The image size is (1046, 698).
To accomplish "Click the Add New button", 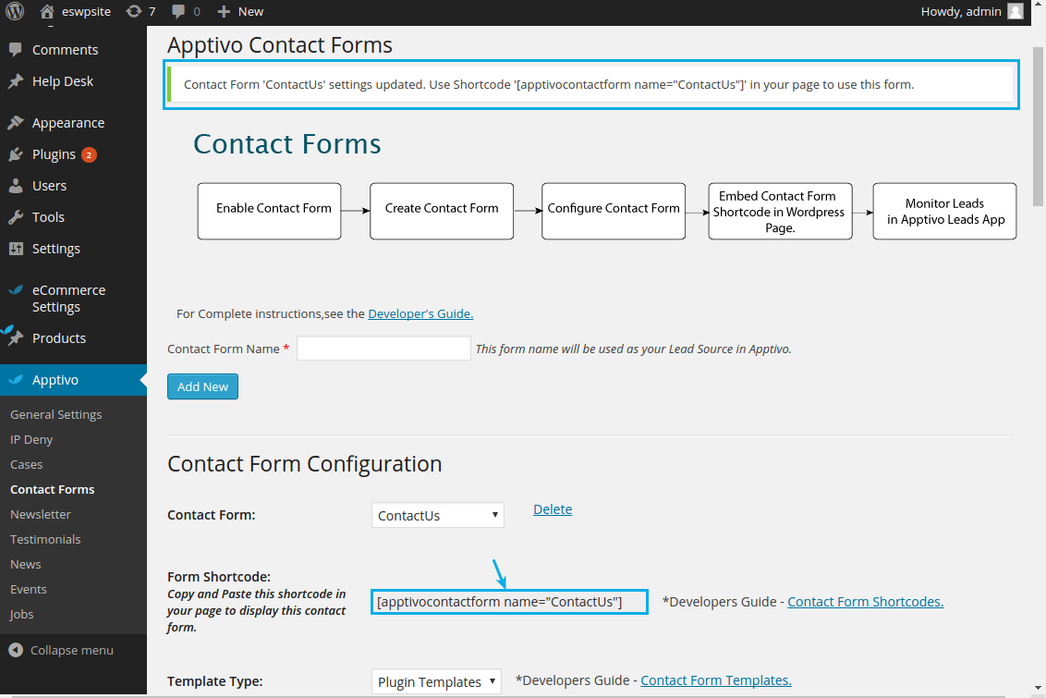I will pos(202,386).
